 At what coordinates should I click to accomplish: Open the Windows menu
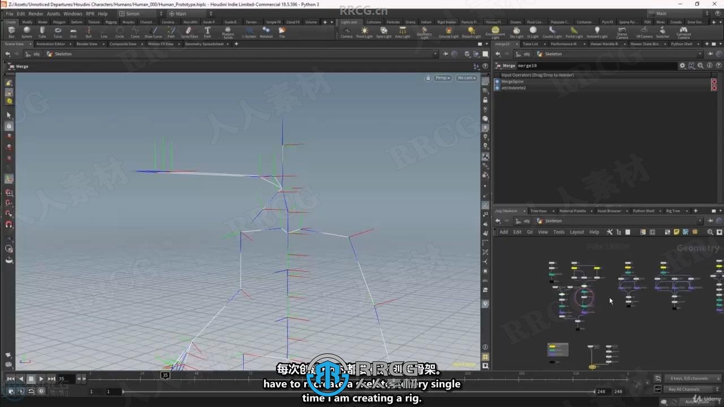click(x=72, y=14)
